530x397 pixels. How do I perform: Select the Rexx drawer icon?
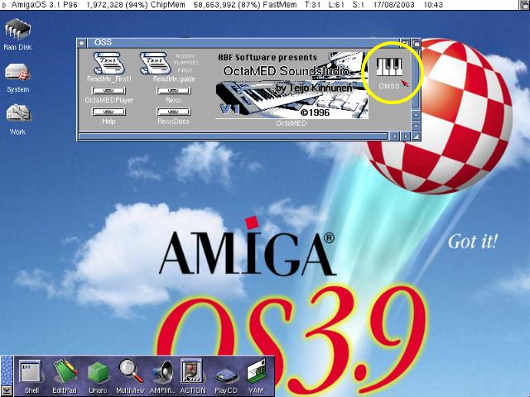click(x=173, y=95)
